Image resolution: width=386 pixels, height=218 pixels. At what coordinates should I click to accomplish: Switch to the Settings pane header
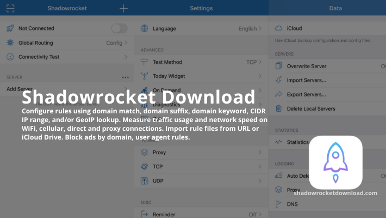pos(201,8)
